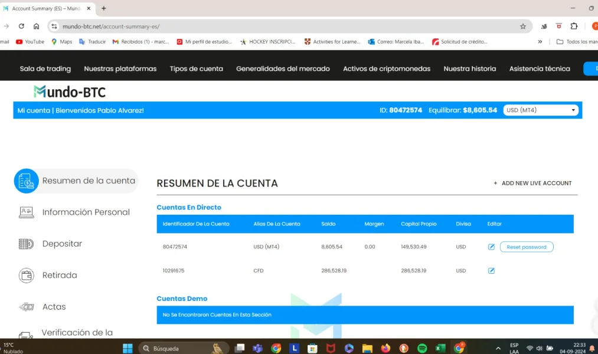Open the Resumen de la cuenta sidebar icon

point(26,181)
